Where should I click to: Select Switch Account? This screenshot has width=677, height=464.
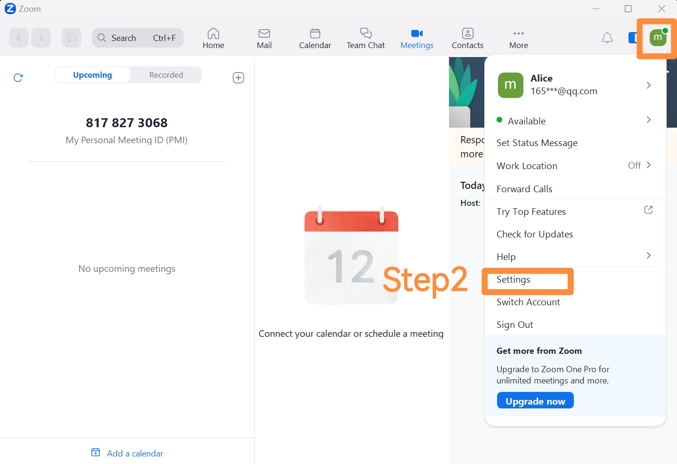(528, 302)
